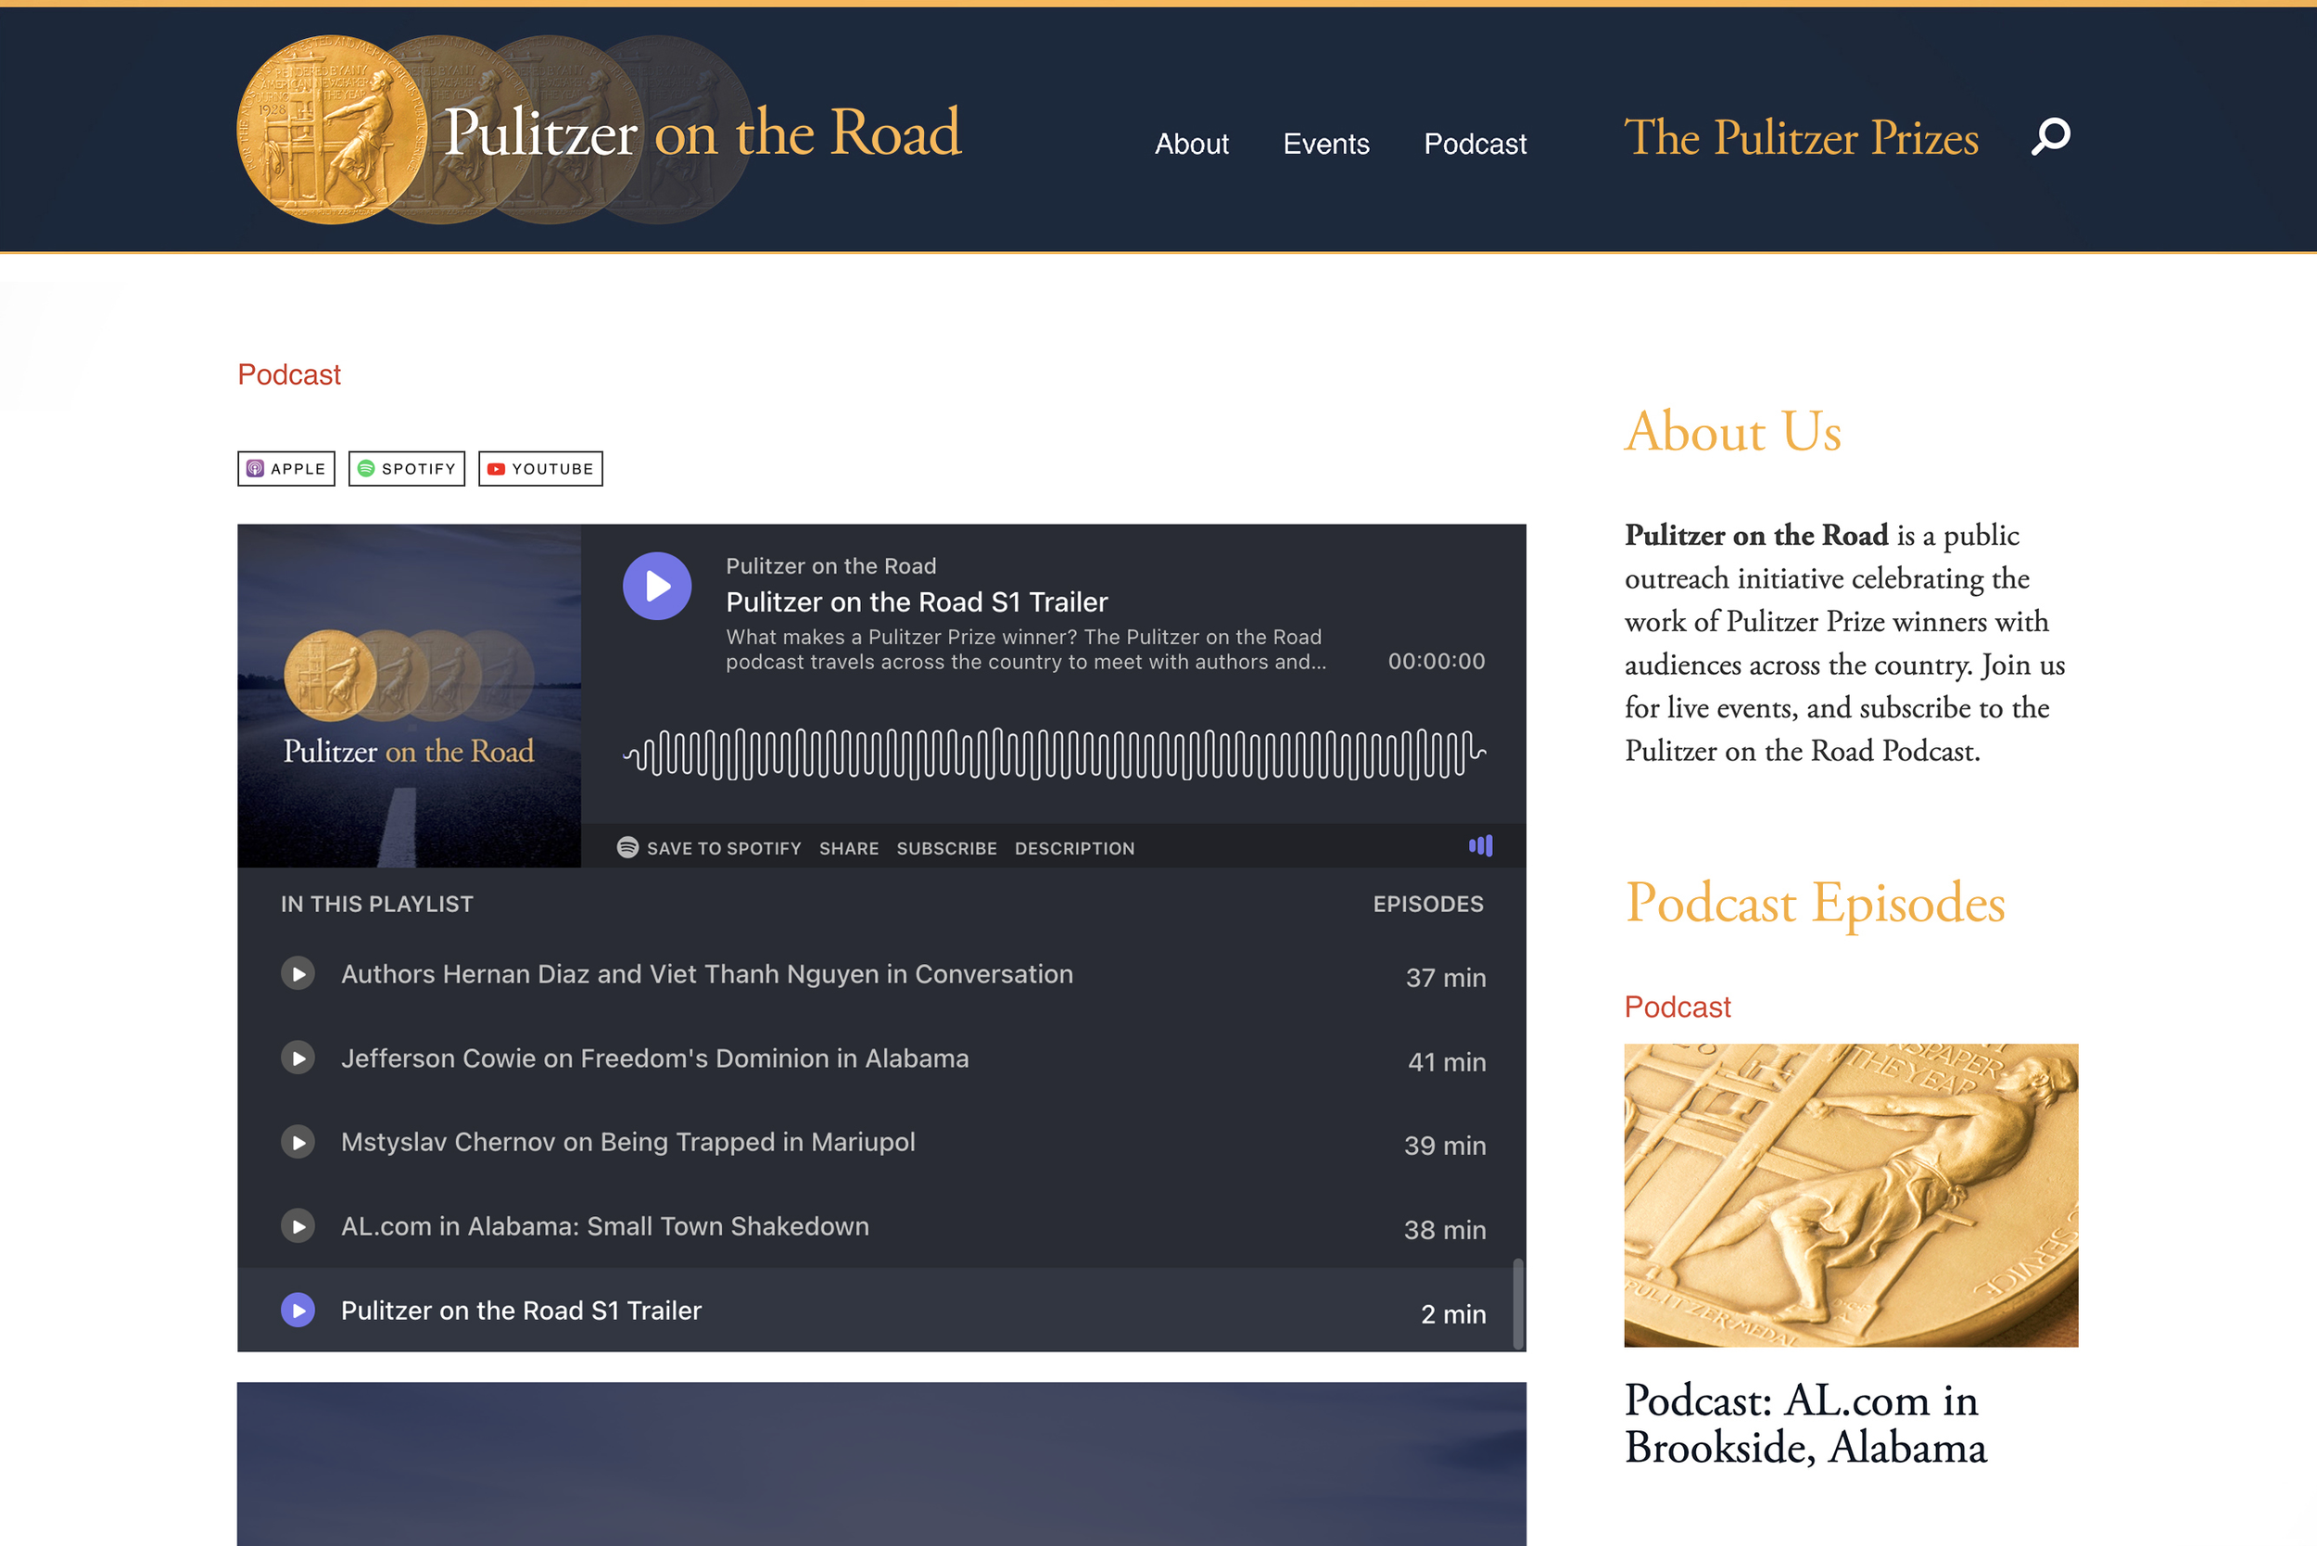
Task: Click the red Podcast label under Podcast Episodes
Action: pyautogui.click(x=1678, y=1007)
